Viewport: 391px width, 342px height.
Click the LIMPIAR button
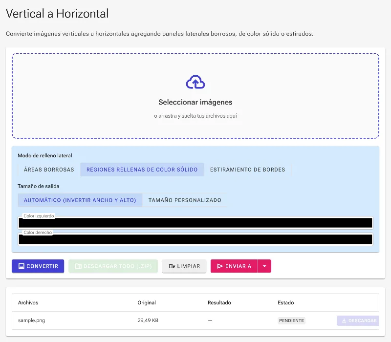184,266
